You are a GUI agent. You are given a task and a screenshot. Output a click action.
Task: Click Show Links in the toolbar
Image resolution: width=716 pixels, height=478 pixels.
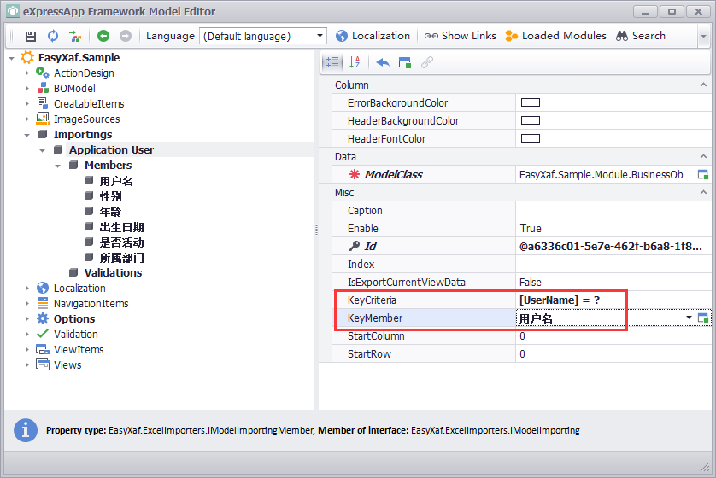click(461, 36)
